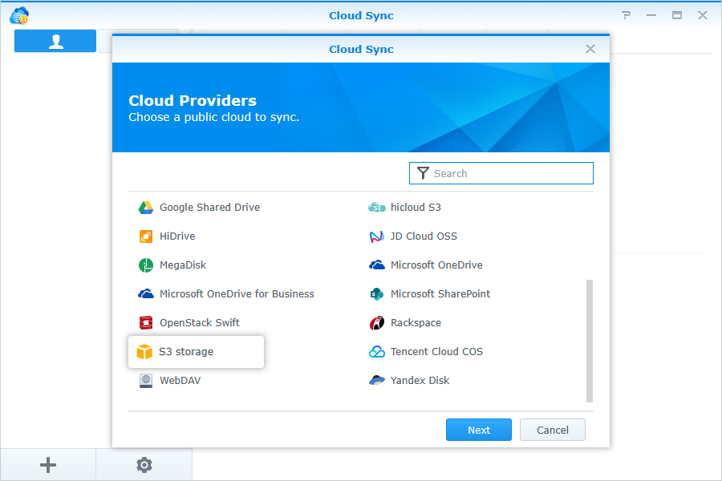The height and width of the screenshot is (481, 722).
Task: Click the Microsoft SharePoint icon
Action: point(377,293)
